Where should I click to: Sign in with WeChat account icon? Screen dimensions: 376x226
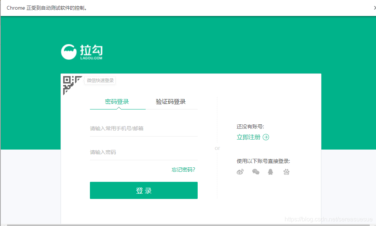pyautogui.click(x=256, y=172)
